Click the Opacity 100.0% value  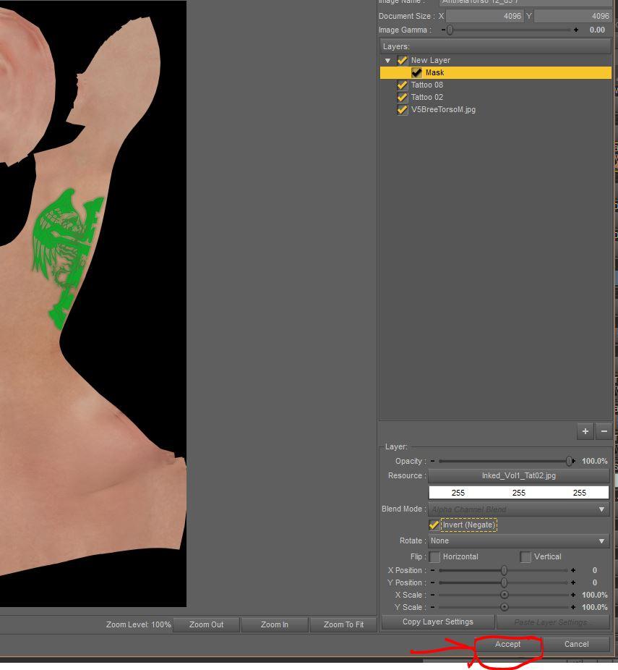coord(595,461)
